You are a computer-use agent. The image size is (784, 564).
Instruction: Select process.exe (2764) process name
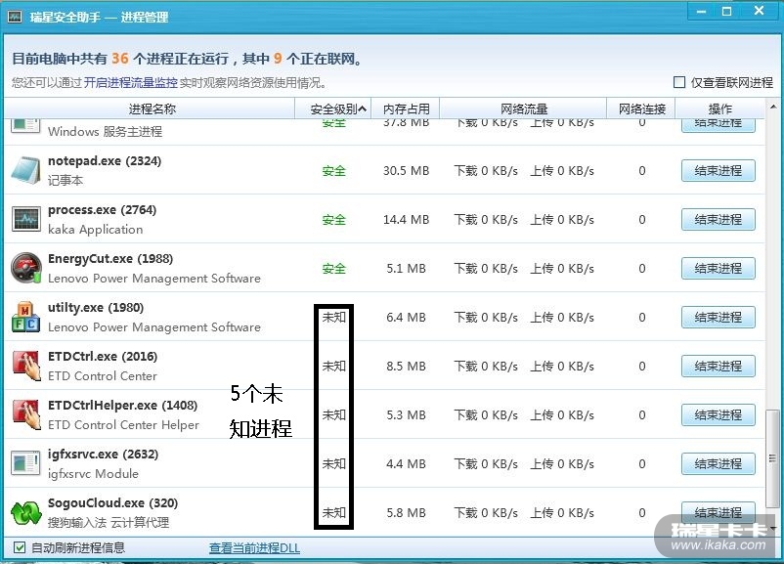(102, 210)
